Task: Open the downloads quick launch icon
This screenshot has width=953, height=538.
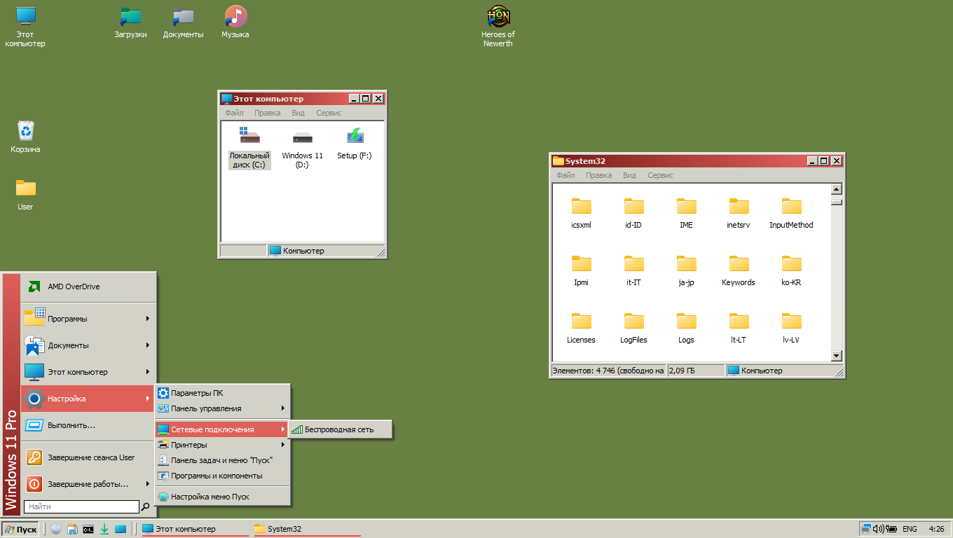Action: [104, 529]
